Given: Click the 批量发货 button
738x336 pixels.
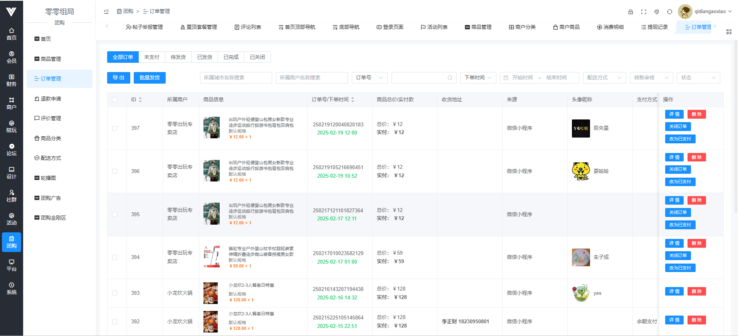Looking at the screenshot, I should (x=150, y=78).
